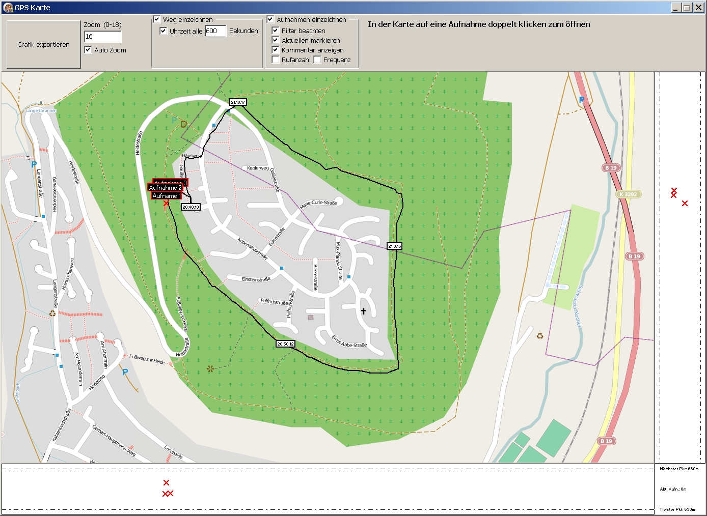Click the B 19 road shield near top right
Screen dimensions: 707x516
tap(611, 168)
